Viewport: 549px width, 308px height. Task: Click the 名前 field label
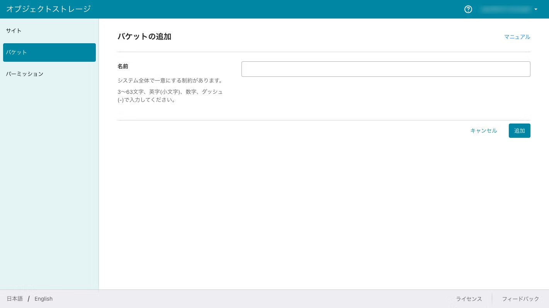(123, 66)
